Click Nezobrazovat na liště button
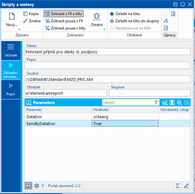The image size is (195, 194). coord(130,28)
